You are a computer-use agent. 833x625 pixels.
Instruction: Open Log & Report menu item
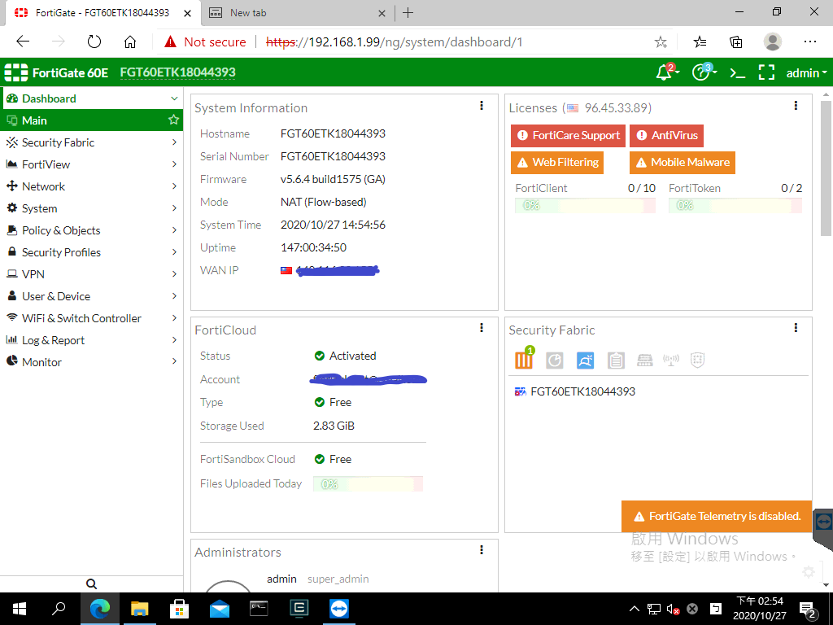coord(91,340)
